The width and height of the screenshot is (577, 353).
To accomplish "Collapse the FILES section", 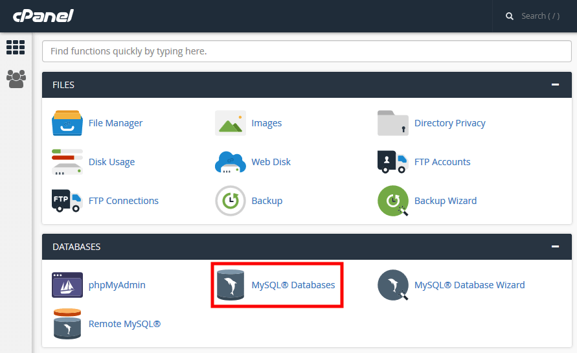I will pos(555,85).
